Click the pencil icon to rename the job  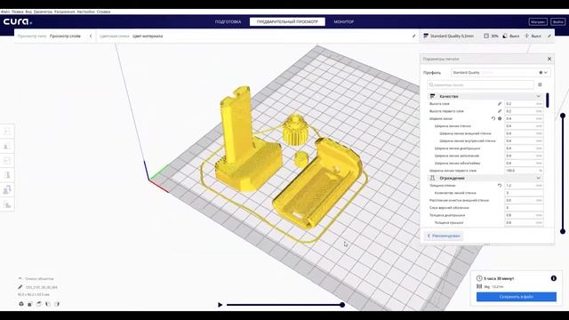tap(20, 287)
